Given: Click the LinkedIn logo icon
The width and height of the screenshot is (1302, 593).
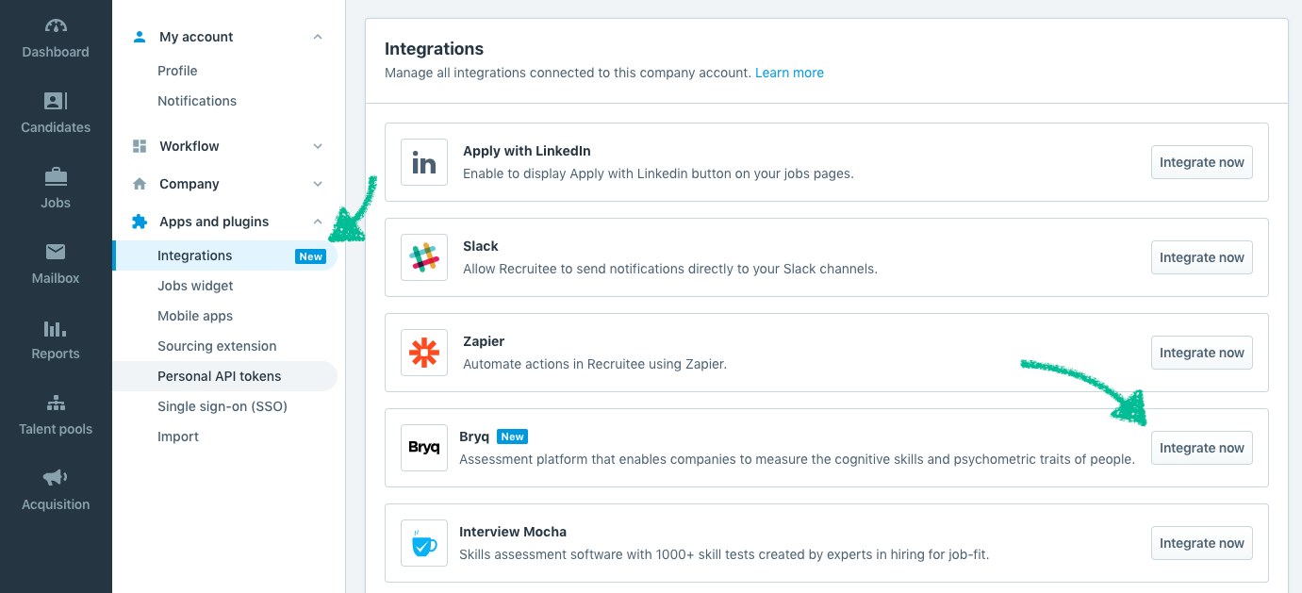Looking at the screenshot, I should pyautogui.click(x=424, y=163).
